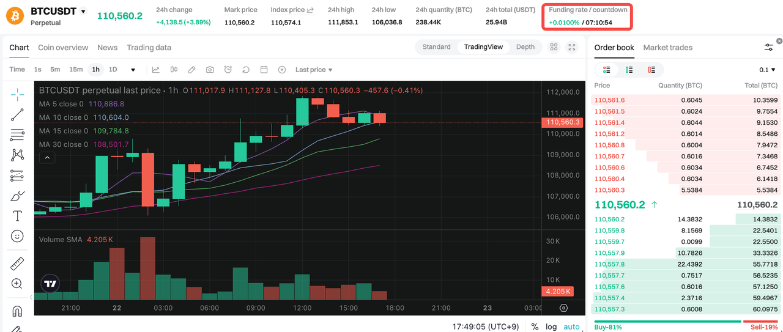This screenshot has width=783, height=332.
Task: Click buy order row priced 110,559.8
Action: 686,231
